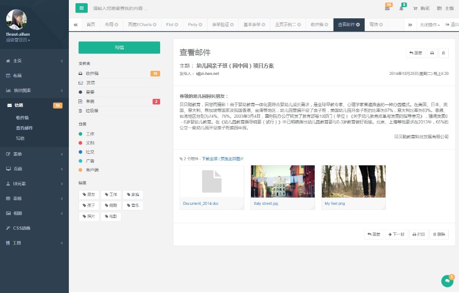The height and width of the screenshot is (293, 459).
Task: Click the top trash icon button
Action: (444, 53)
